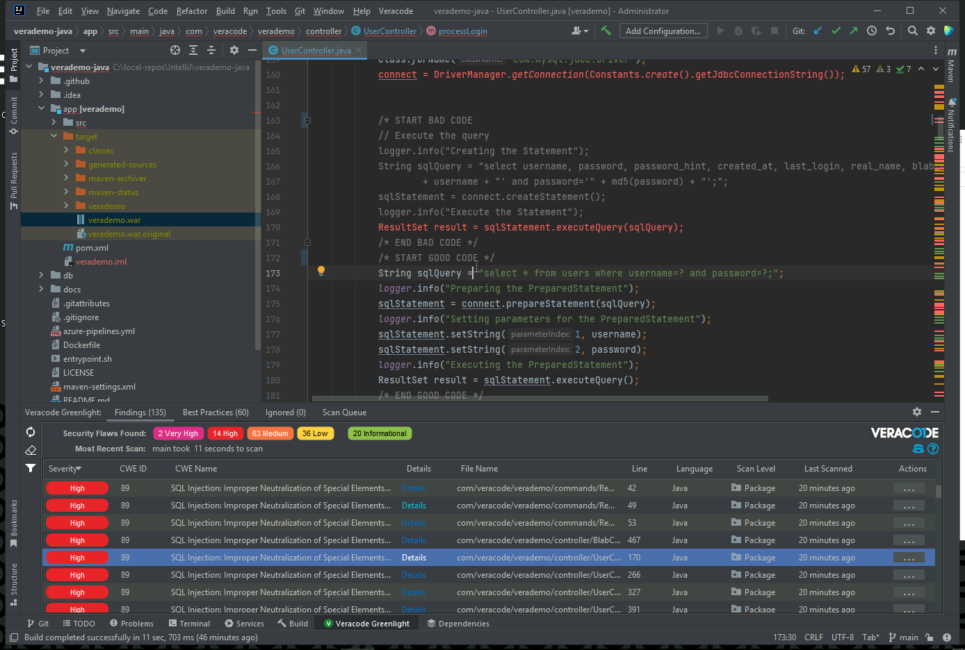Click Details link for line 49 finding
965x650 pixels.
[414, 506]
